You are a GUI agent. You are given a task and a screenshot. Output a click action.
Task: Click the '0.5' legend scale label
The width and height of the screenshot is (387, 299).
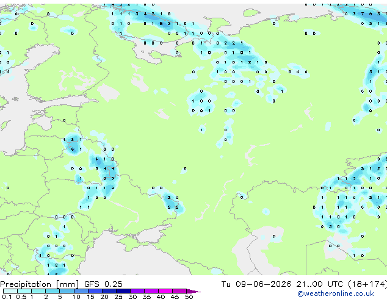[21, 297]
